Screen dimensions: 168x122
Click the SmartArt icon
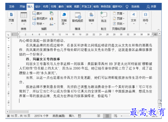(x=52, y=14)
